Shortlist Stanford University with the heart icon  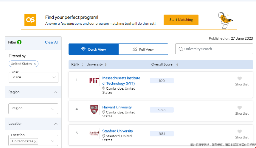coord(239,132)
